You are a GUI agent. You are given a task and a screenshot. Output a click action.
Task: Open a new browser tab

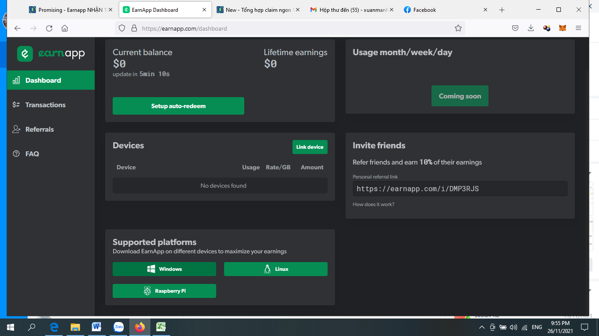tap(502, 10)
